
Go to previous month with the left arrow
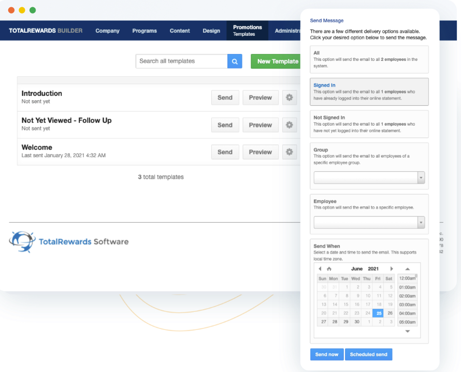pyautogui.click(x=320, y=268)
